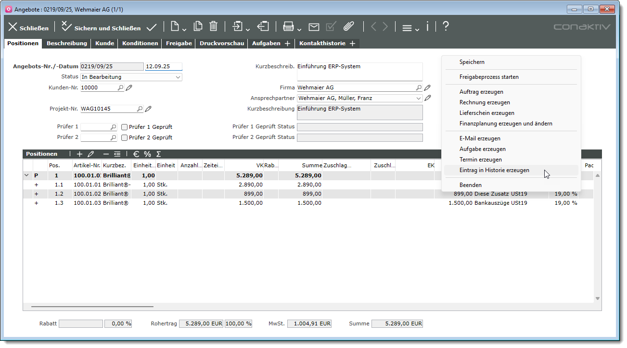Click the envelope e-mail icon

tap(314, 27)
